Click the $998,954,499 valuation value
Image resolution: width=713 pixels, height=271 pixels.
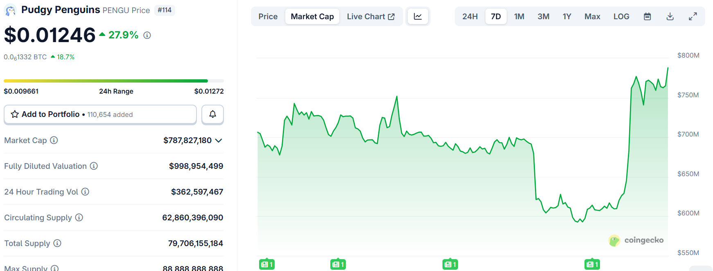click(196, 166)
